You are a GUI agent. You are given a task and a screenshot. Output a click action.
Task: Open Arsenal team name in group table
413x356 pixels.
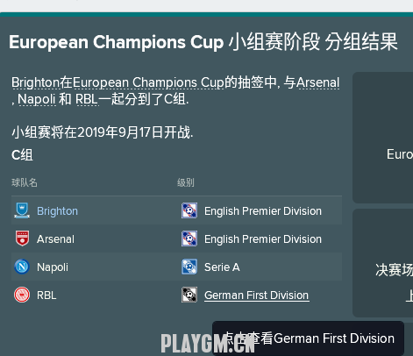(55, 239)
